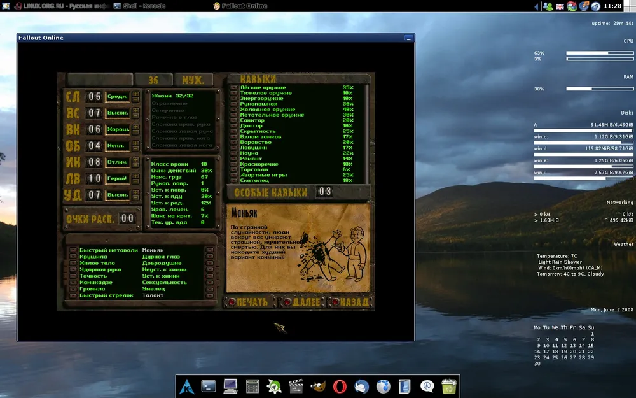Tag the Доктор skill toggle button
The width and height of the screenshot is (636, 398).
coord(233,126)
